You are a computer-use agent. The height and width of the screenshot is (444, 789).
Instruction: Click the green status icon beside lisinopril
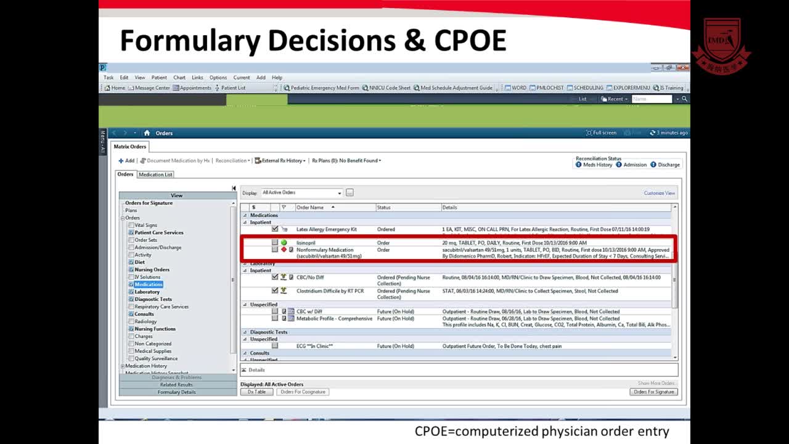pos(284,243)
